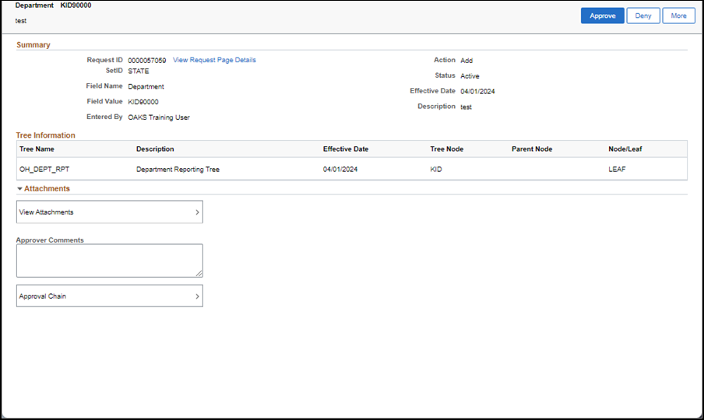
Task: Open the View Attachments row
Action: tap(109, 212)
